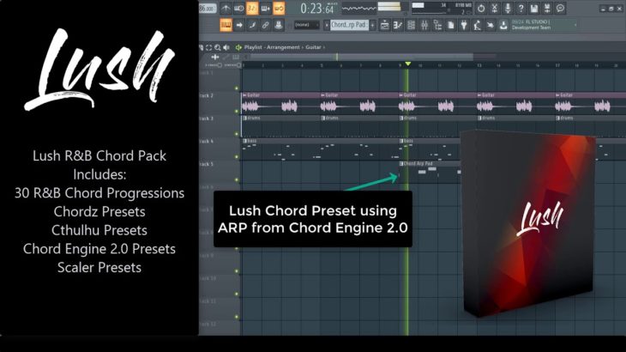Mute Track 2 using its green dot
The width and height of the screenshot is (626, 352).
tap(237, 111)
